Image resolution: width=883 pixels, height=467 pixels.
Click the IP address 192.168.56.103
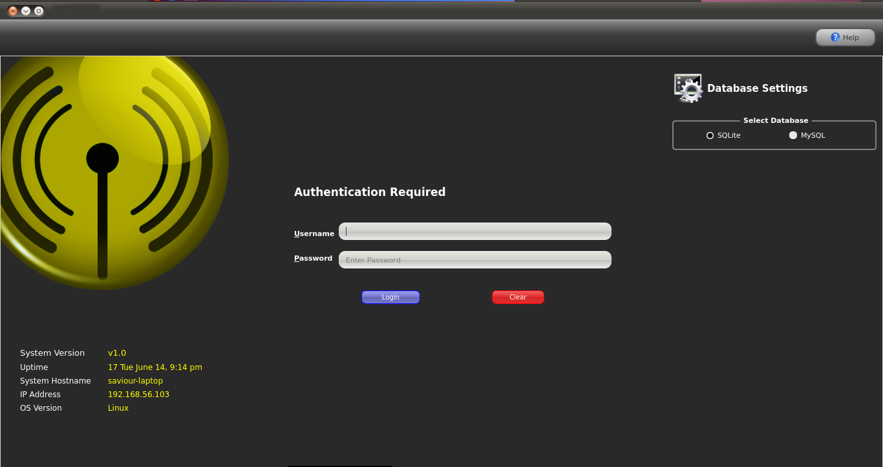coord(138,395)
